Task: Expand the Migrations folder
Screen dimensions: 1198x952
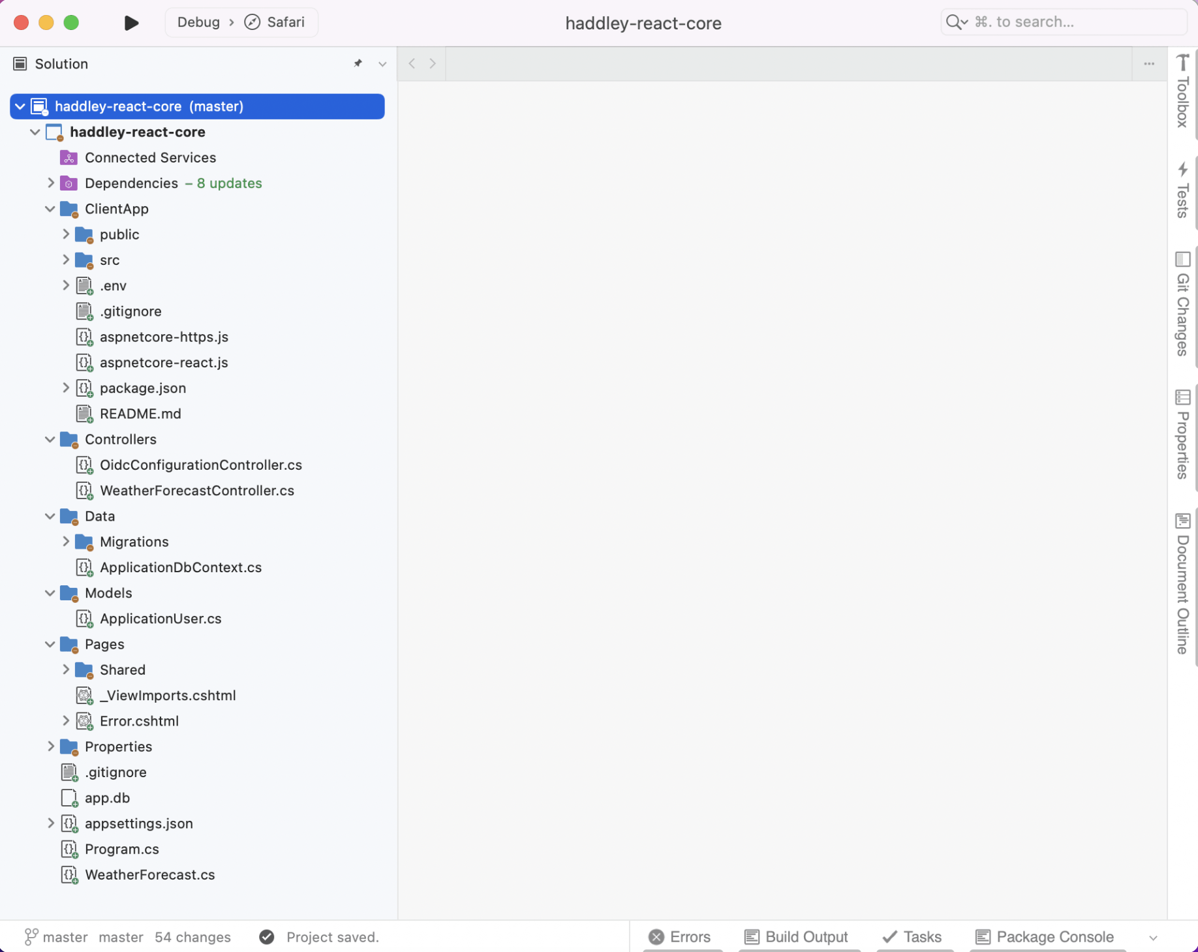Action: tap(65, 542)
